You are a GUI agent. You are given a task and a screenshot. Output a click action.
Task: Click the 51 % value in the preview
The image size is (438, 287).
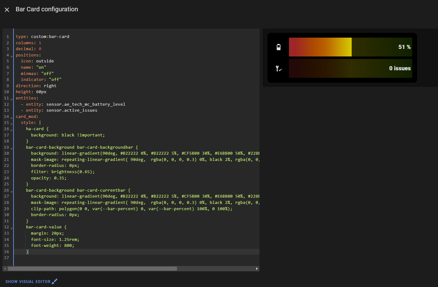coord(404,47)
